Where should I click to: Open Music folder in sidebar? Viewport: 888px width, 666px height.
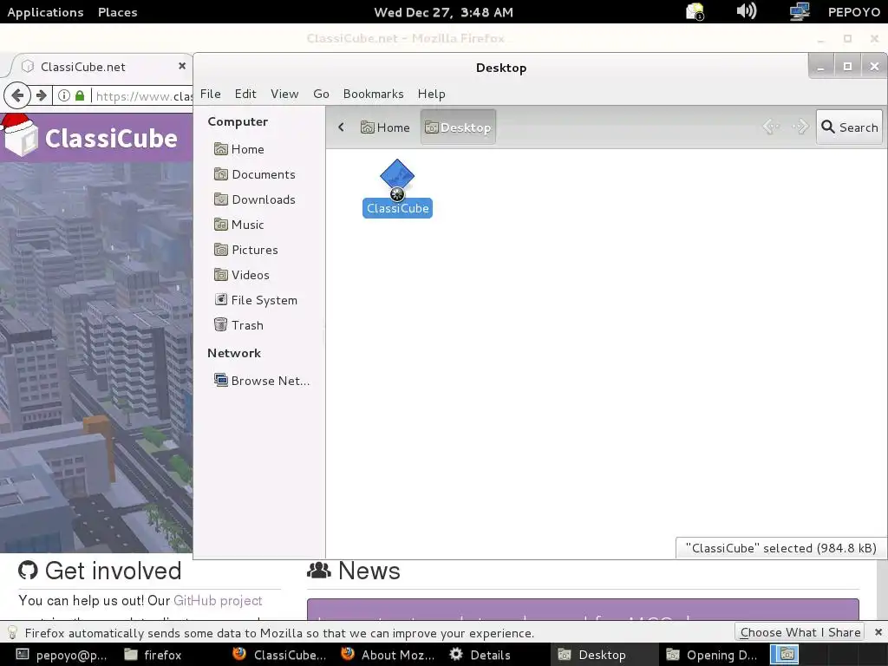point(239,225)
